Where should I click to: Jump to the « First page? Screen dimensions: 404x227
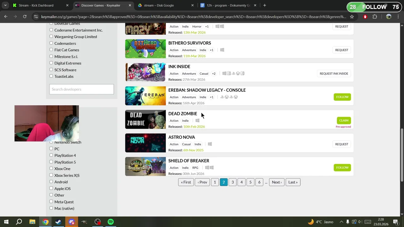click(x=186, y=182)
